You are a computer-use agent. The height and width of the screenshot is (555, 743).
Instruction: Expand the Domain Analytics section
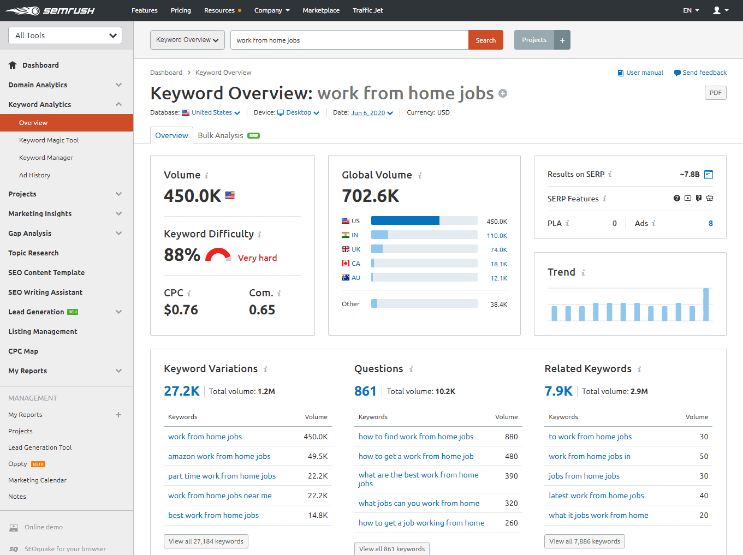[118, 85]
